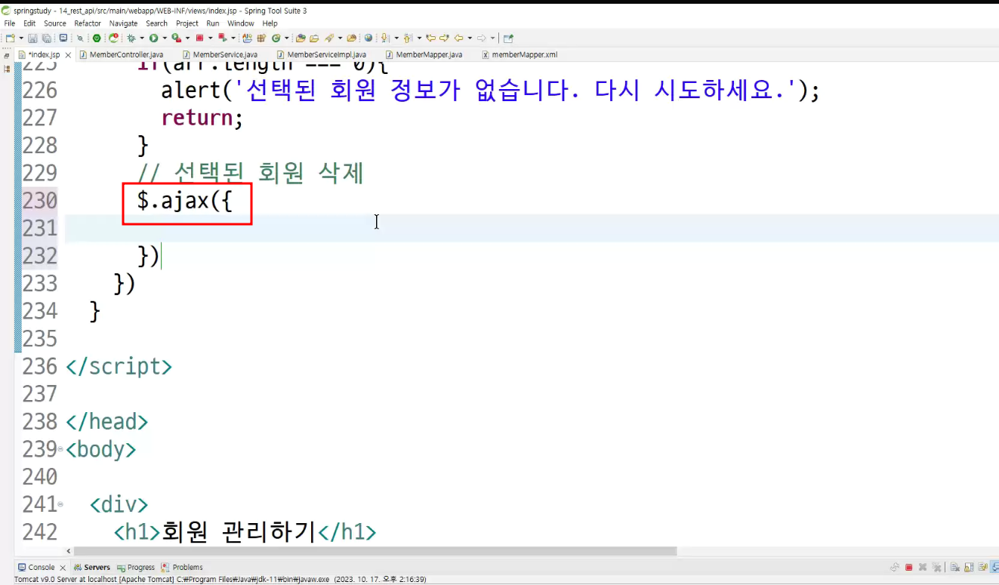The width and height of the screenshot is (999, 585).
Task: Open the back navigation history dropdown
Action: click(x=469, y=38)
